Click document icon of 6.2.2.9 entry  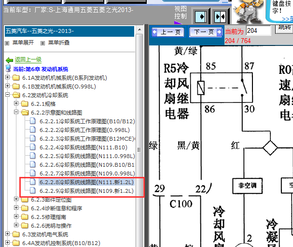coord(33,190)
